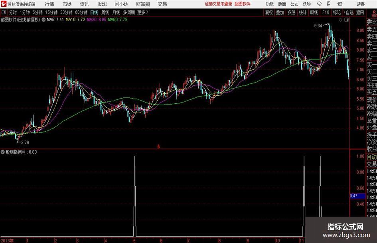Click the MA60: 7.78 label
The height and width of the screenshot is (243, 377).
click(118, 20)
